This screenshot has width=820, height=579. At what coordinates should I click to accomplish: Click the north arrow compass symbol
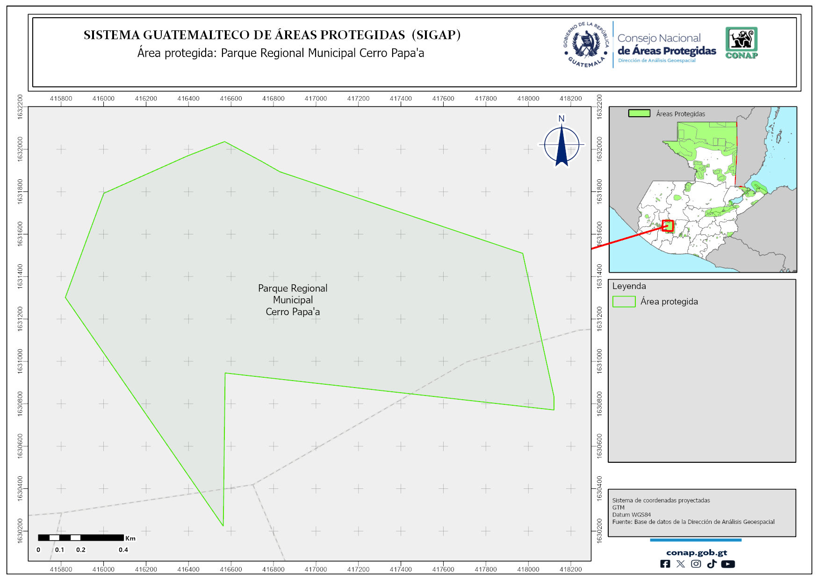(x=561, y=144)
